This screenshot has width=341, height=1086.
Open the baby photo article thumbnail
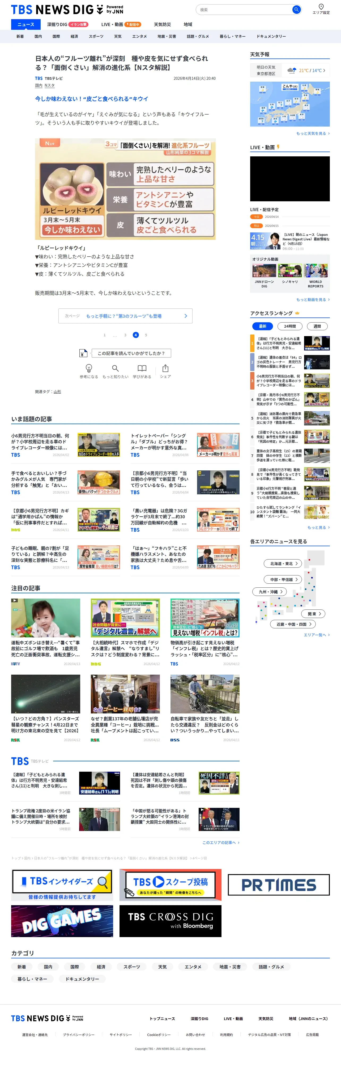[x=45, y=618]
